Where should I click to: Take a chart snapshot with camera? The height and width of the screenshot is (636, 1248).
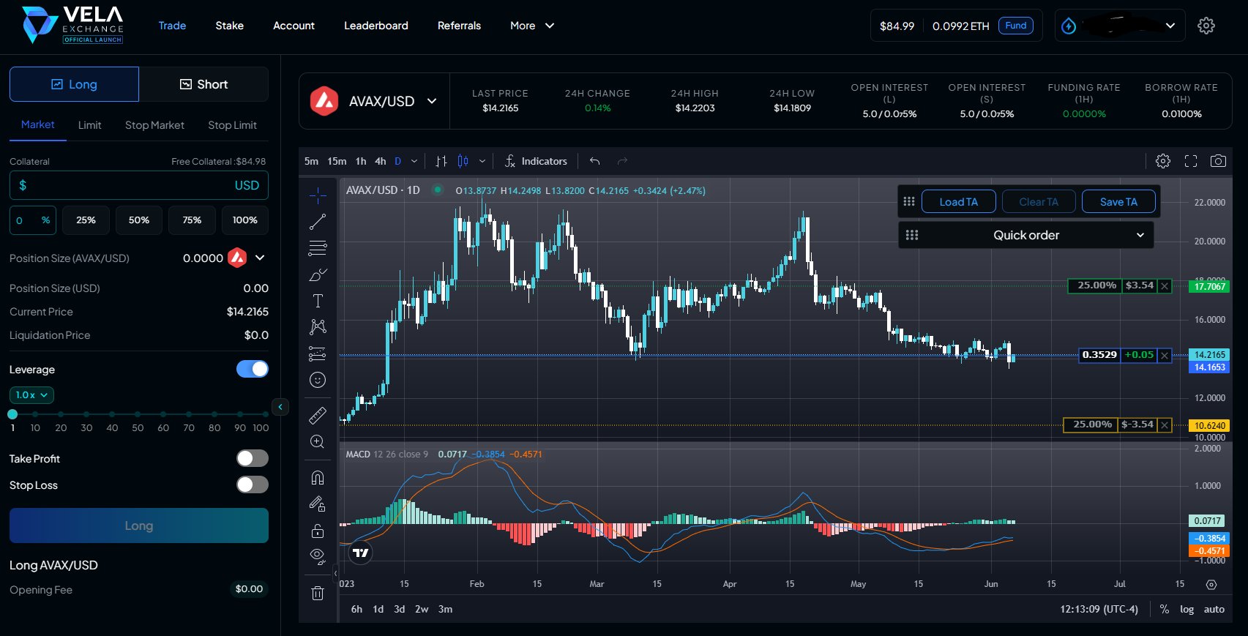(1218, 161)
